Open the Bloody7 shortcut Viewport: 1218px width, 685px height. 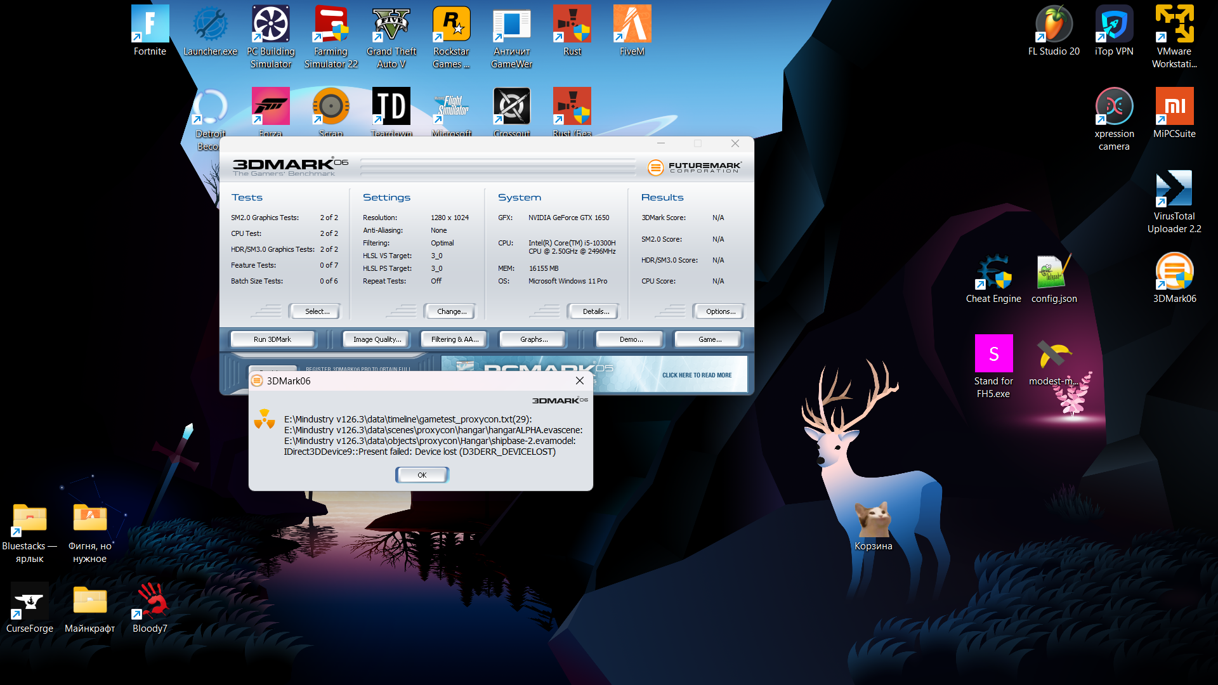[150, 608]
